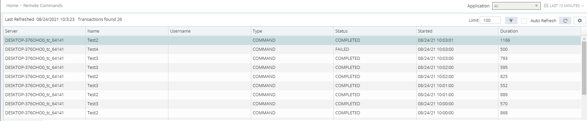Click the duration 595 cell
The width and height of the screenshot is (587, 121).
point(540,67)
